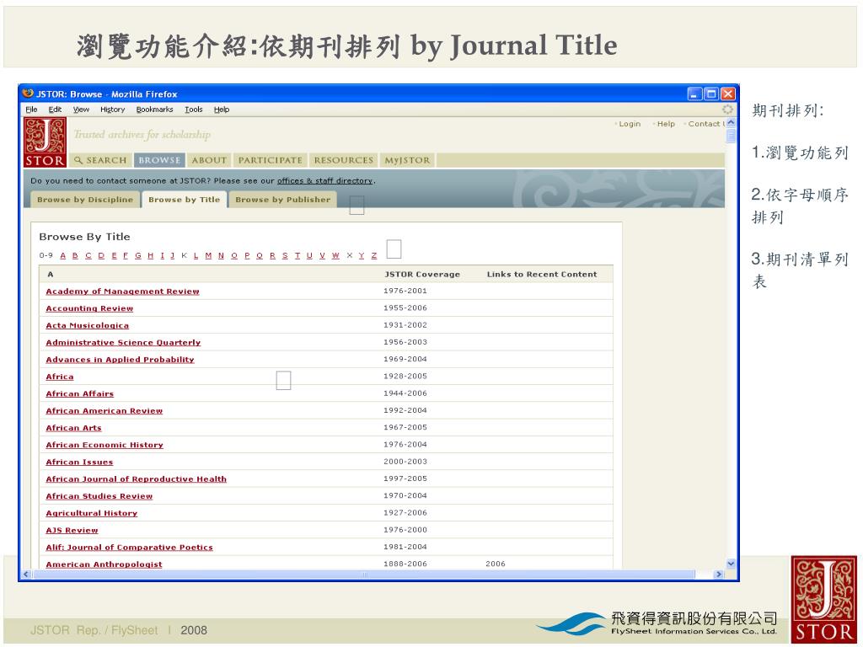Screen dimensions: 863x647
Task: Jump to letter B in alphabet index
Action: click(x=75, y=255)
